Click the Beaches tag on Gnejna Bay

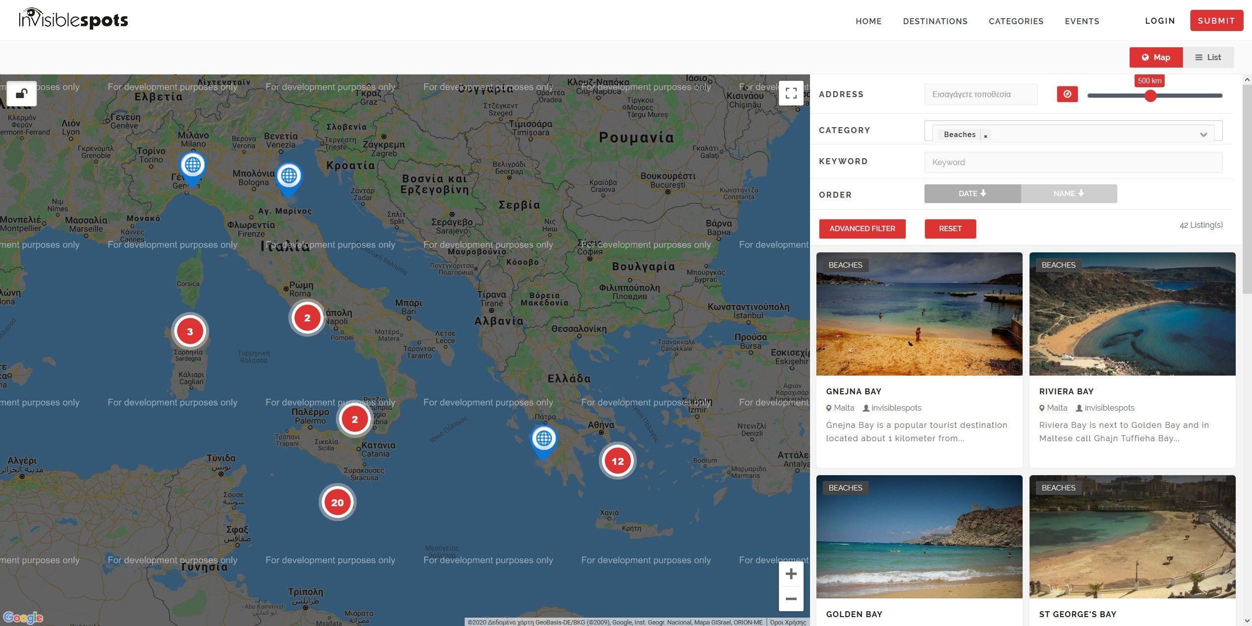click(845, 265)
